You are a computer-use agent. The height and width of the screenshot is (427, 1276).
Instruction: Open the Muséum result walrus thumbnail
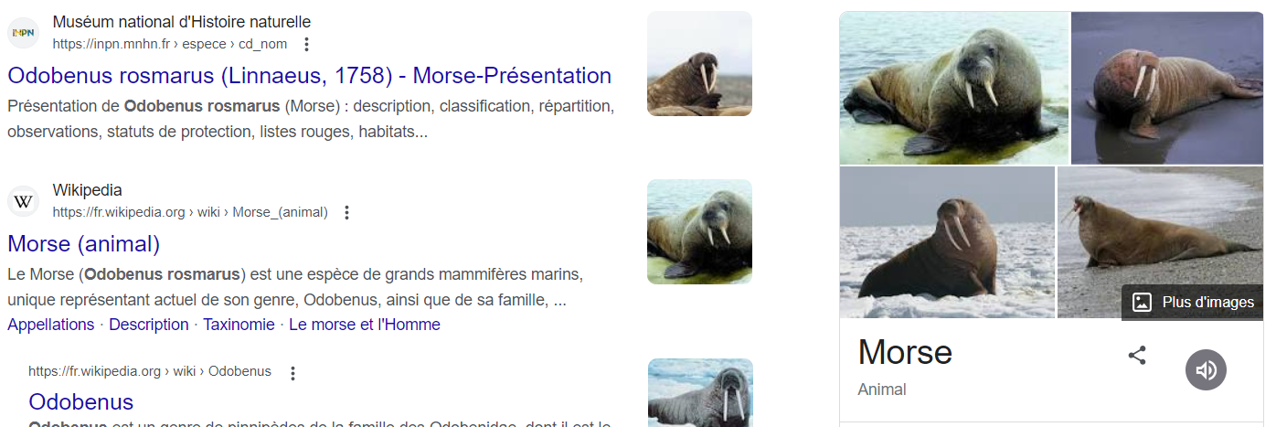(x=699, y=64)
